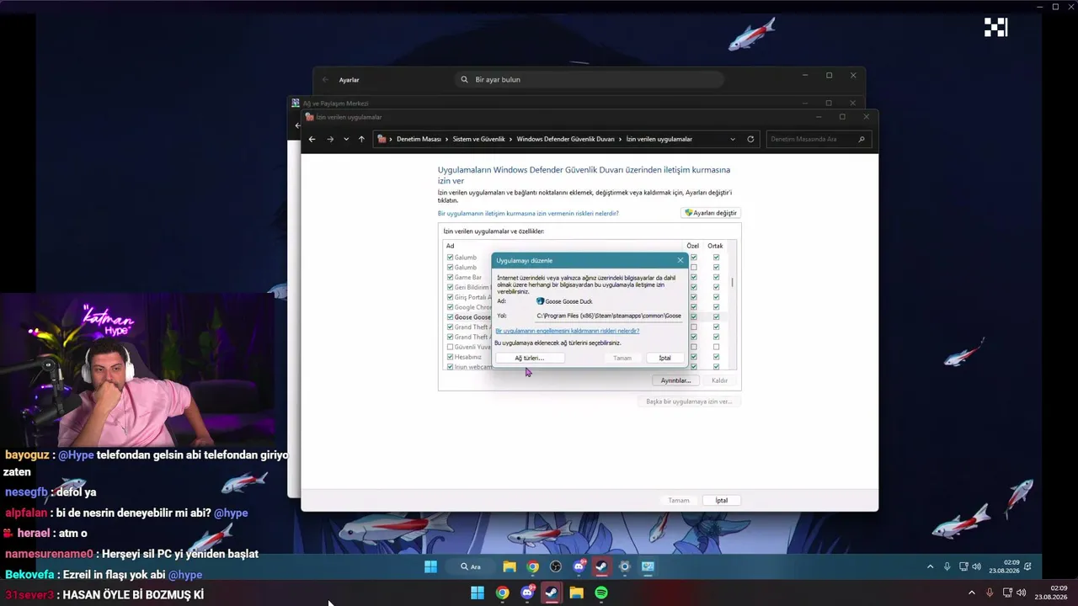Open the link about risks of allowing apps
1078x606 pixels.
point(528,214)
